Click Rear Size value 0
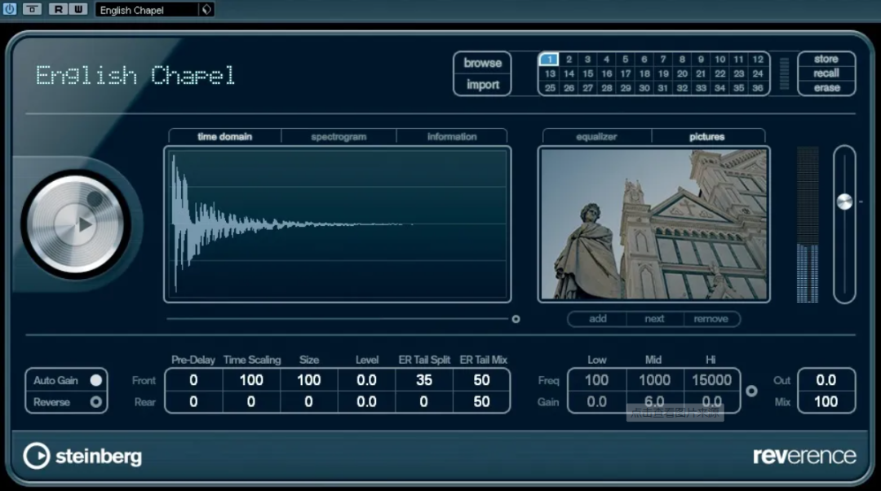The width and height of the screenshot is (881, 491). 308,401
